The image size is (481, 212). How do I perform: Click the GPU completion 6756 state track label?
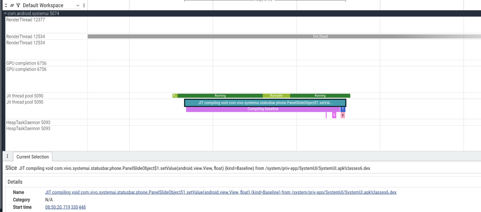[26, 63]
